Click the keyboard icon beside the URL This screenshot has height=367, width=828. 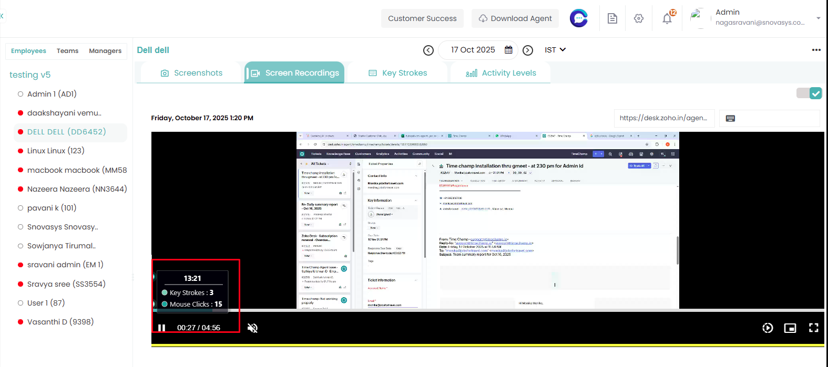pos(730,118)
